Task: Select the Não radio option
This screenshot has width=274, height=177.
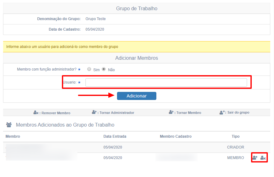Action: 104,69
